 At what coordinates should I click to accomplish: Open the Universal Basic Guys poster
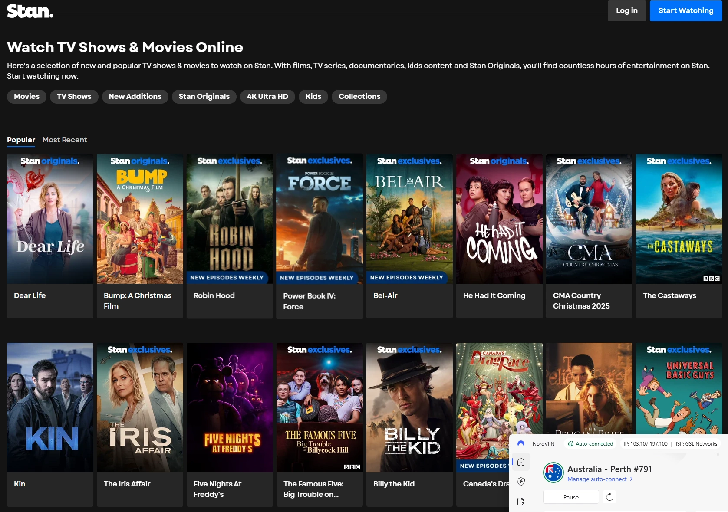[679, 388]
